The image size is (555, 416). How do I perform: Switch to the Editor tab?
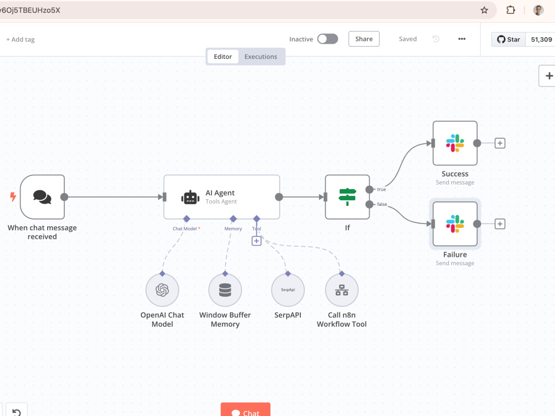pyautogui.click(x=223, y=57)
